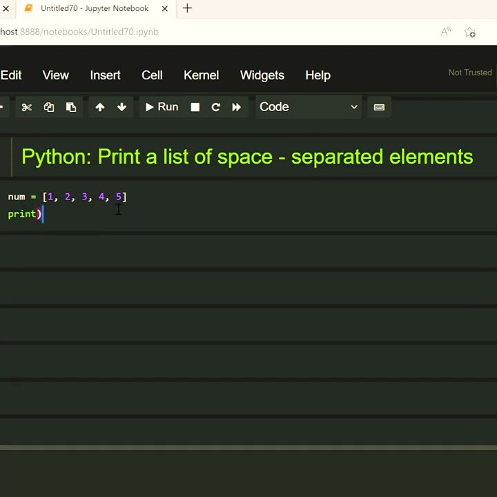Open the cell type Code dropdown
The image size is (497, 497).
[309, 107]
